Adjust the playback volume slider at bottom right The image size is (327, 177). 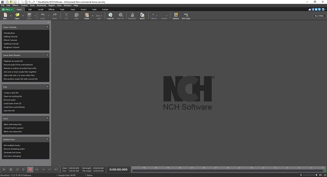pos(310,175)
